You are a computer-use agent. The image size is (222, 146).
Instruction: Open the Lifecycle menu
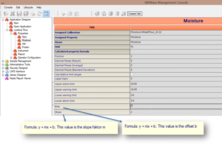28,7
